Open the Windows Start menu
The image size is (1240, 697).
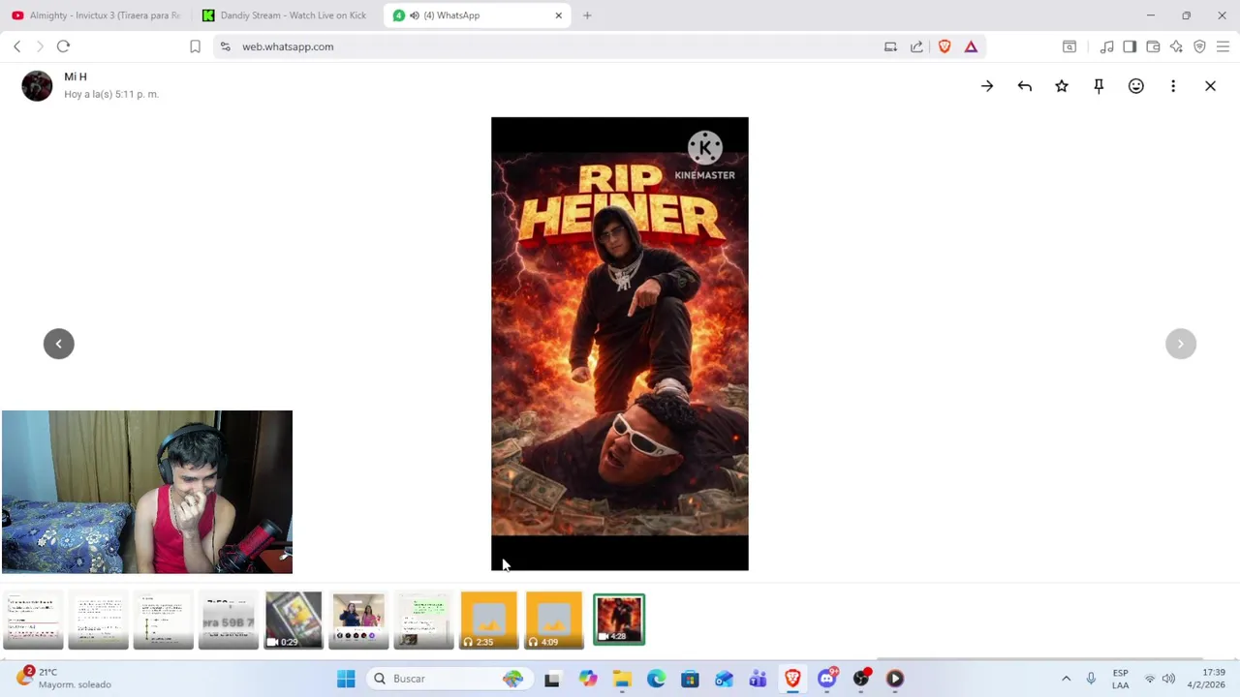pos(346,679)
